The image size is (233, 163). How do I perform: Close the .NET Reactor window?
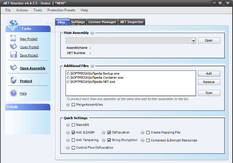tap(228, 3)
